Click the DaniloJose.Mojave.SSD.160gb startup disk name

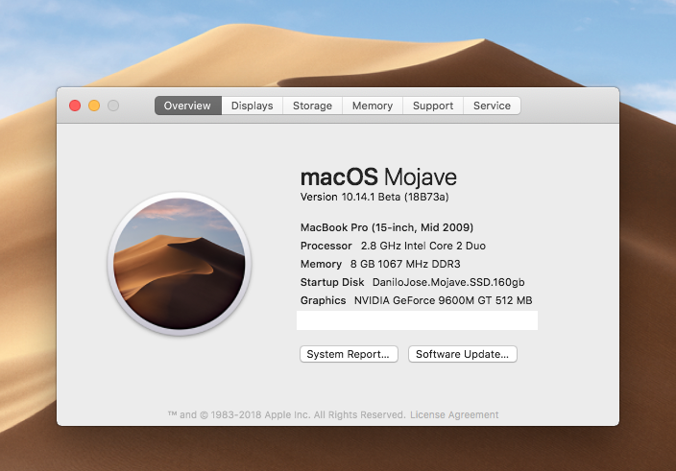448,282
